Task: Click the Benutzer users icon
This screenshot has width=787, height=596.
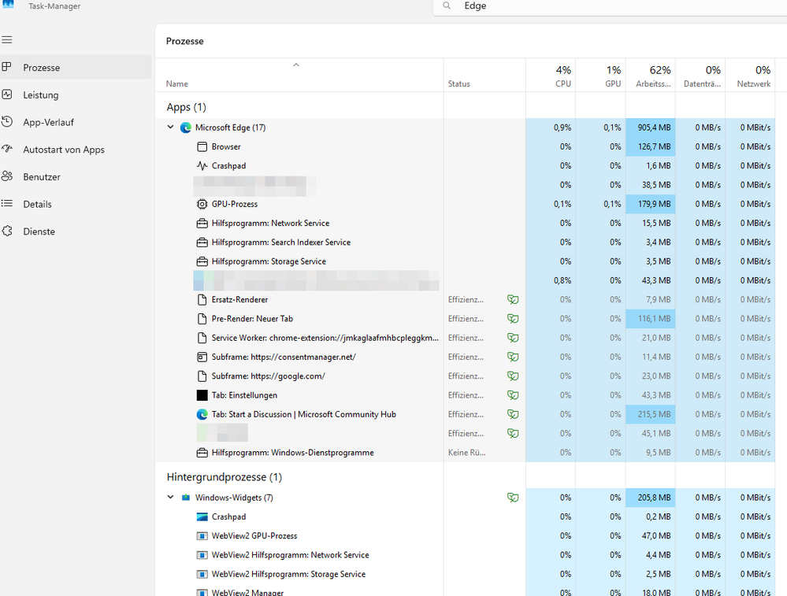Action: tap(7, 176)
